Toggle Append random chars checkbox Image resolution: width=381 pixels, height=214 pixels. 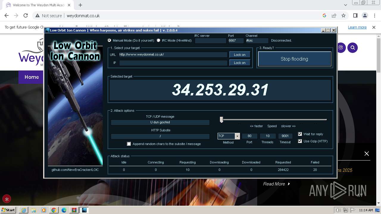pyautogui.click(x=129, y=144)
